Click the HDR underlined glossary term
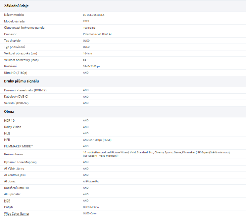Image resolution: width=246 pixels, height=217 pixels. coord(7,201)
